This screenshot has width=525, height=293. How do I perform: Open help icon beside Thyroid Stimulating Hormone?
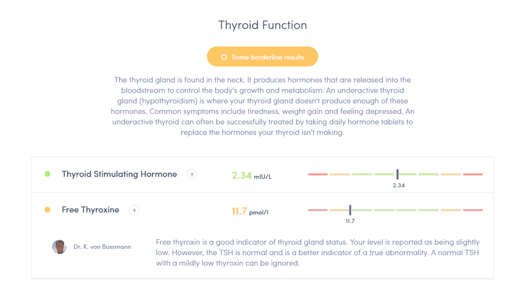pyautogui.click(x=191, y=174)
